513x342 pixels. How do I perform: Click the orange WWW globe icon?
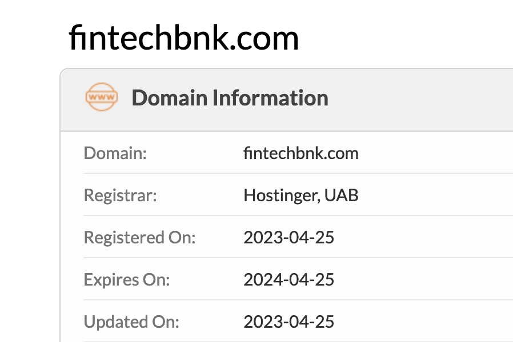101,98
